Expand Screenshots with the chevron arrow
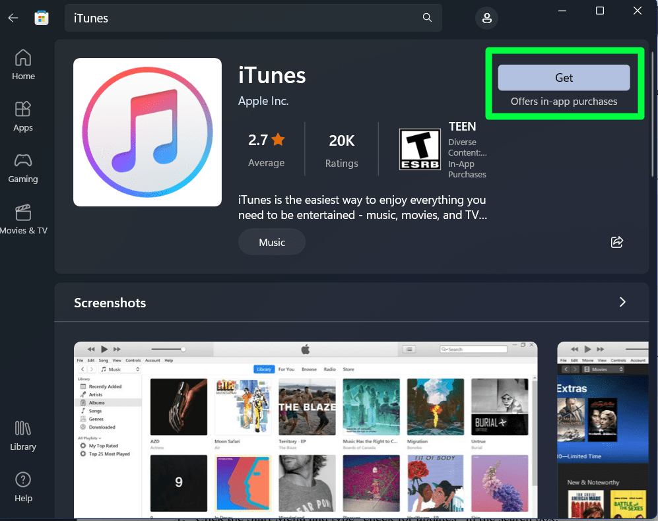 pyautogui.click(x=622, y=301)
